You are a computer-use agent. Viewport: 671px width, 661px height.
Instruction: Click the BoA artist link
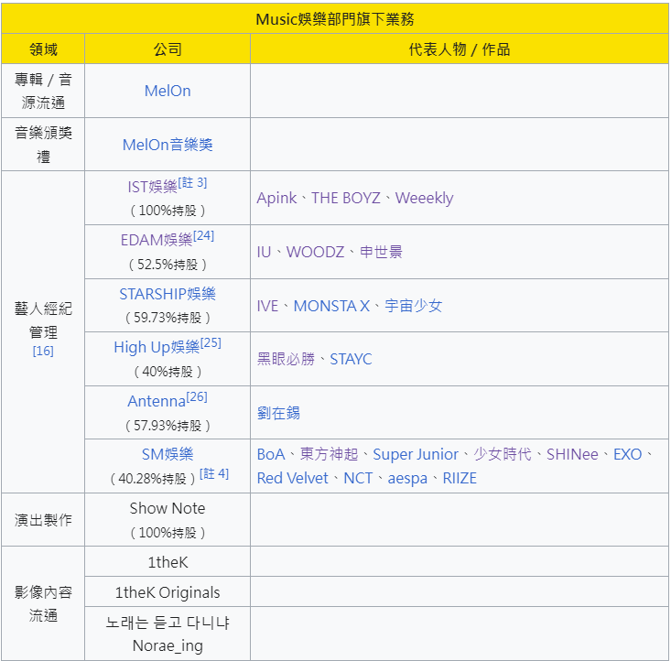pyautogui.click(x=271, y=454)
